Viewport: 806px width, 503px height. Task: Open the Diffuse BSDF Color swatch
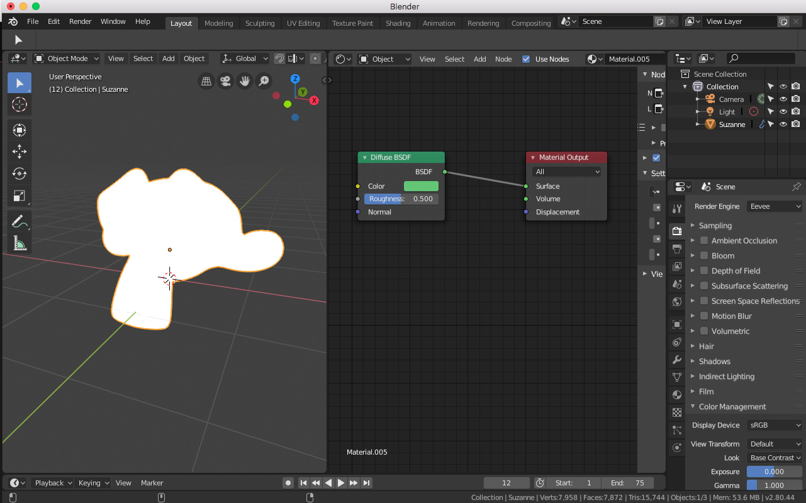pos(421,186)
